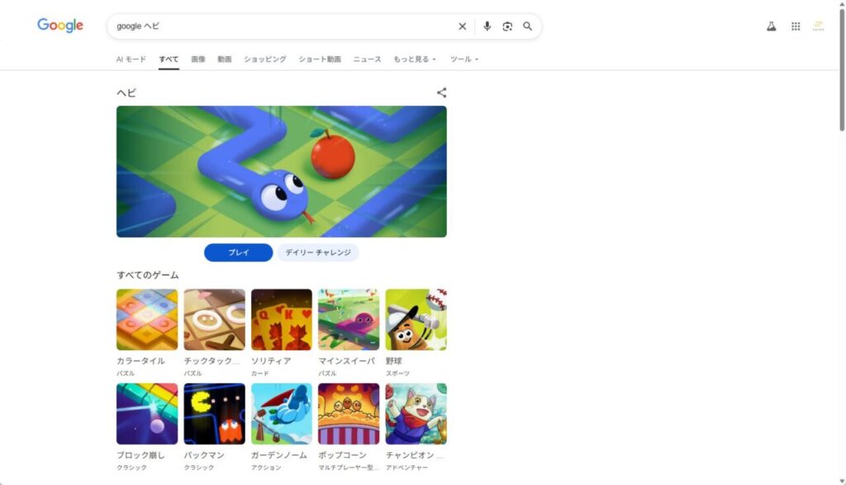Image resolution: width=846 pixels, height=485 pixels.
Task: Open the パックマン game thumbnail
Action: [x=214, y=414]
